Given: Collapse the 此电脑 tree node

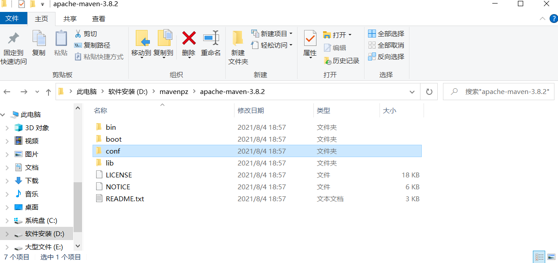Looking at the screenshot, I should 3,115.
